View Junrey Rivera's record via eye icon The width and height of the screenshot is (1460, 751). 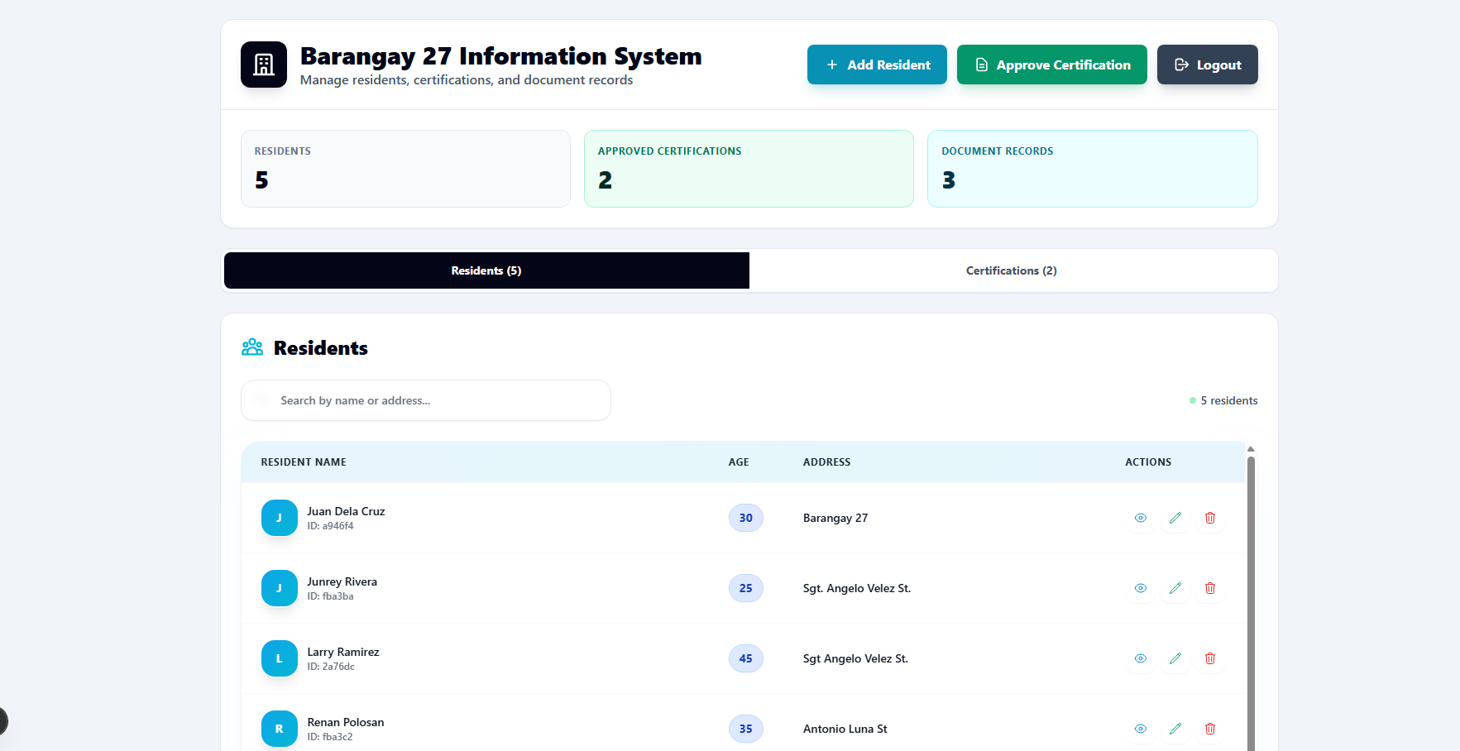point(1141,588)
